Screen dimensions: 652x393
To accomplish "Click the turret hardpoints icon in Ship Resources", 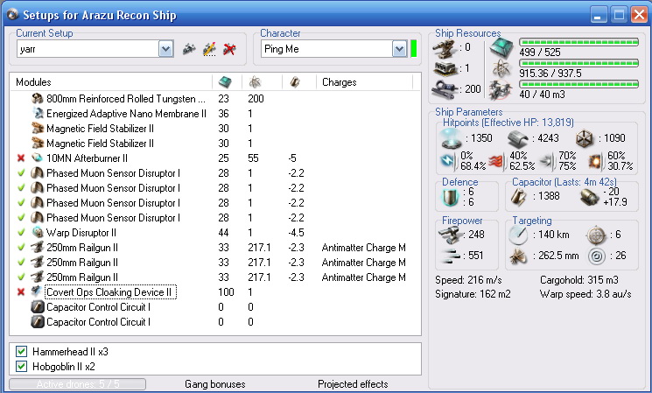I will (445, 48).
